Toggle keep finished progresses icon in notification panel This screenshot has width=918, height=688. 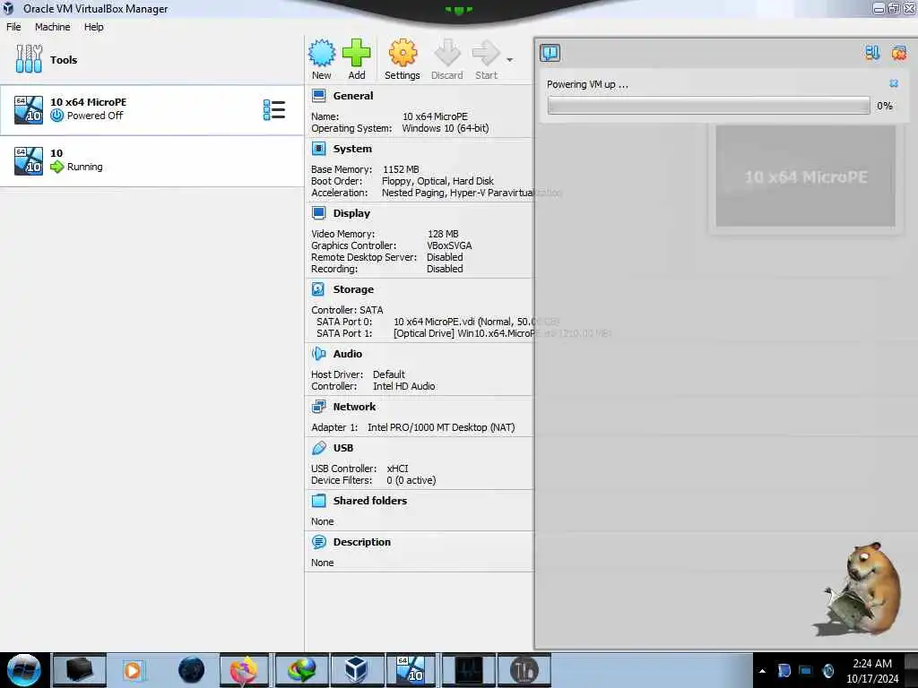[x=871, y=53]
